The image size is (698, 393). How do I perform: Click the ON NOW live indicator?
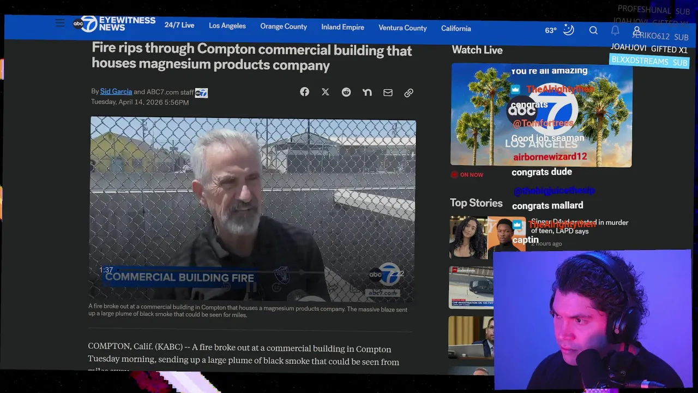pos(467,175)
